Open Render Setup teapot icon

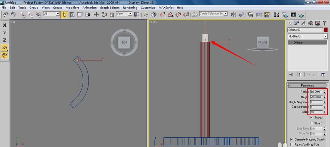pos(285,15)
